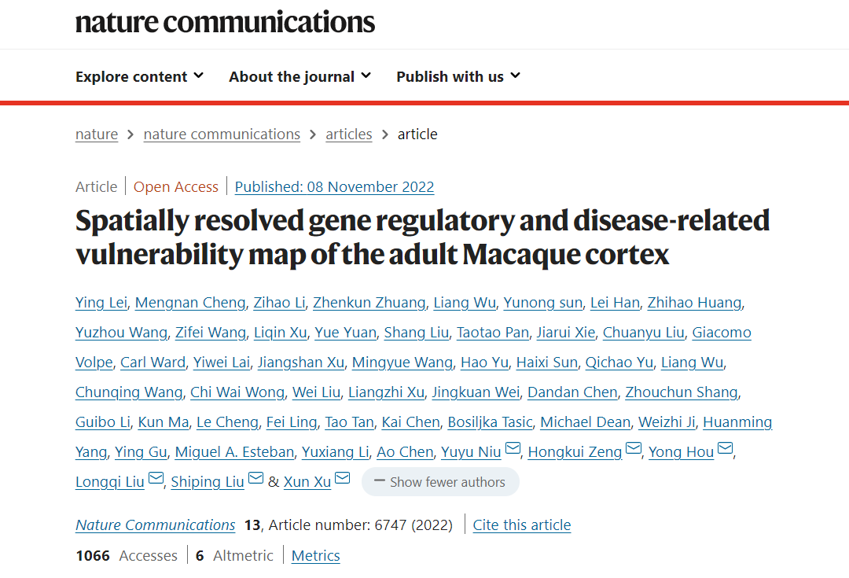Screen dimensions: 849x578
Task: Open author Ying Lei's details
Action: click(x=101, y=303)
